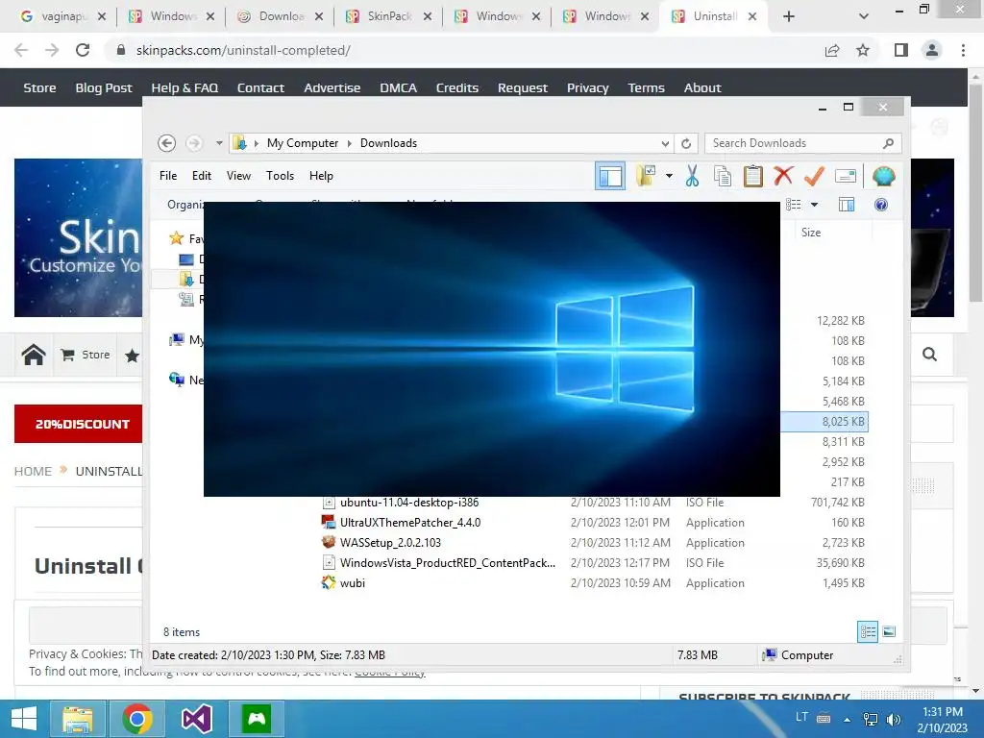Click the orange checkmark Properties icon

click(814, 176)
